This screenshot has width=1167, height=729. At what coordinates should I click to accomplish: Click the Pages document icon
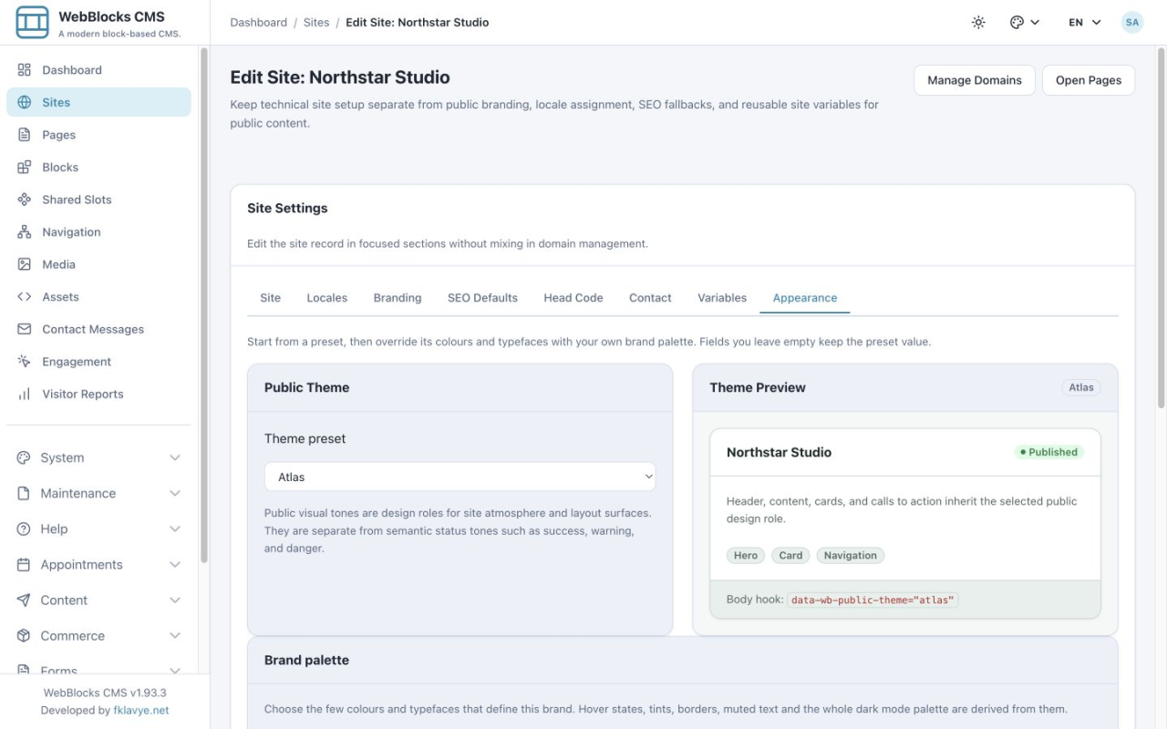tap(25, 135)
